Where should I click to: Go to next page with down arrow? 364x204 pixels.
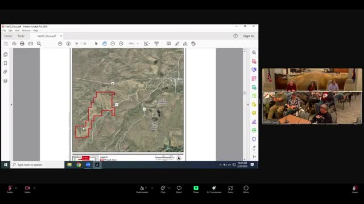tap(68, 44)
